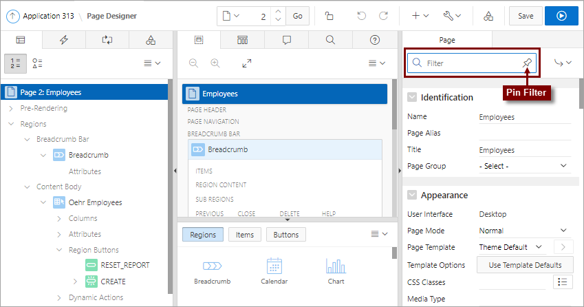Open the page finder document icon
Image resolution: width=584 pixels, height=307 pixels.
tap(231, 16)
